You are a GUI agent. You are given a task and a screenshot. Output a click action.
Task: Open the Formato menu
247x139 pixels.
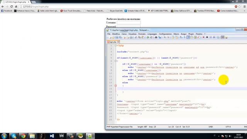142,34
